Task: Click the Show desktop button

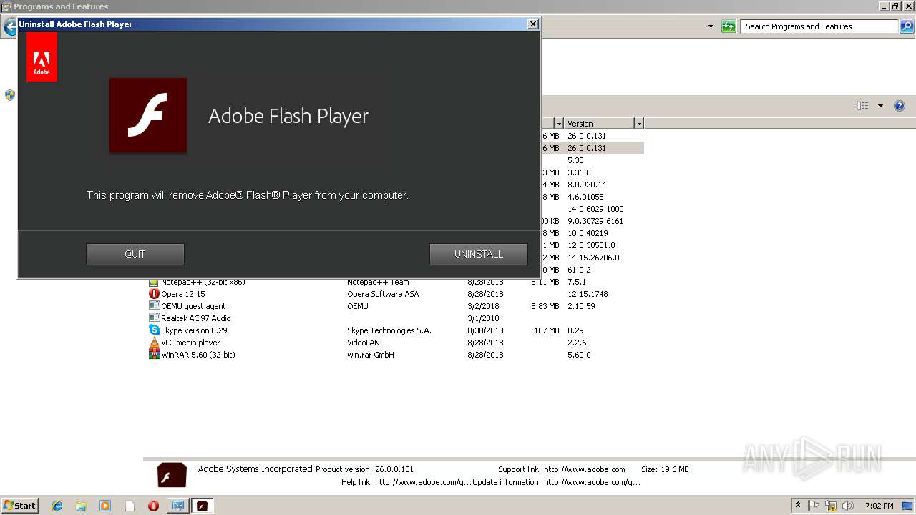Action: [908, 506]
